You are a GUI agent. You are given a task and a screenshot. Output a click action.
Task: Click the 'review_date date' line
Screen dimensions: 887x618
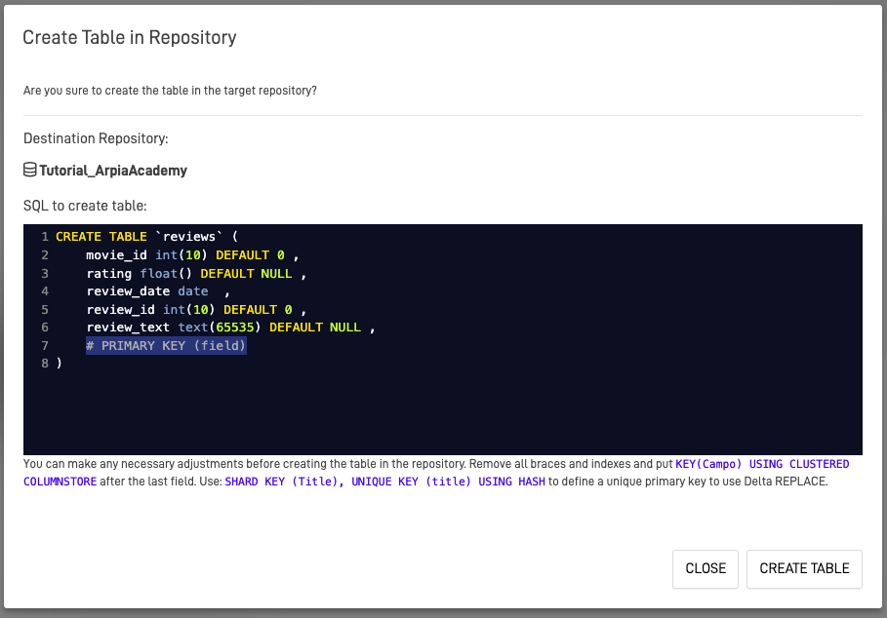(158, 291)
